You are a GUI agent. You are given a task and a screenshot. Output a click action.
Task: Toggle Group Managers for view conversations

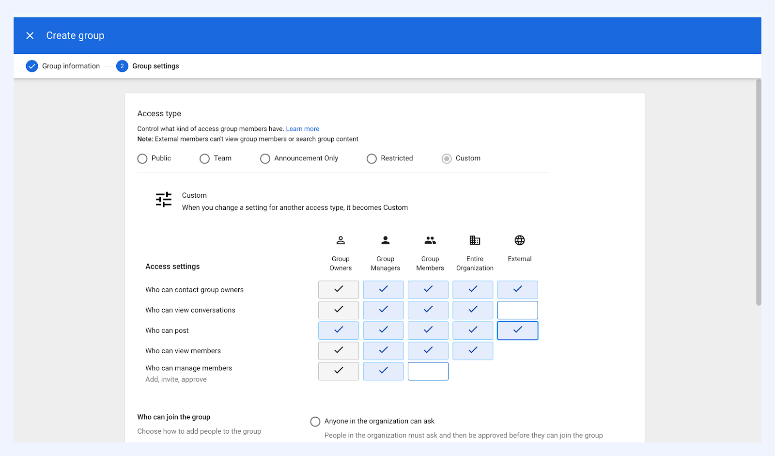click(384, 310)
